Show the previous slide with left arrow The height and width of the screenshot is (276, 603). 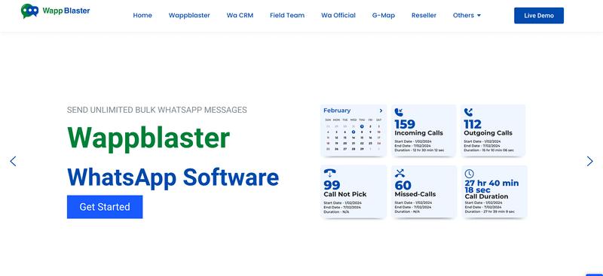click(x=13, y=161)
